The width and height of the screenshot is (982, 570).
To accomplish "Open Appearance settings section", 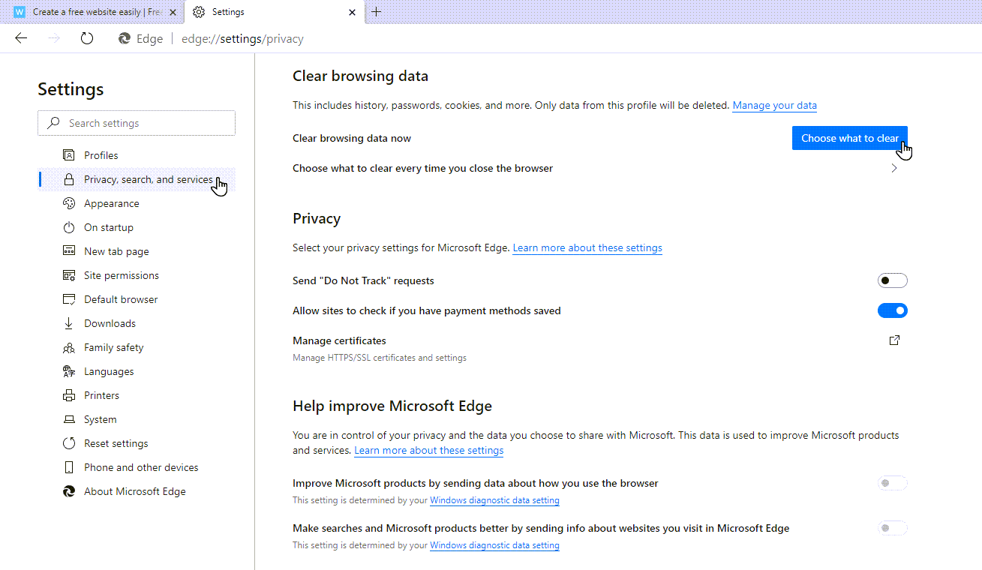I will point(137,203).
